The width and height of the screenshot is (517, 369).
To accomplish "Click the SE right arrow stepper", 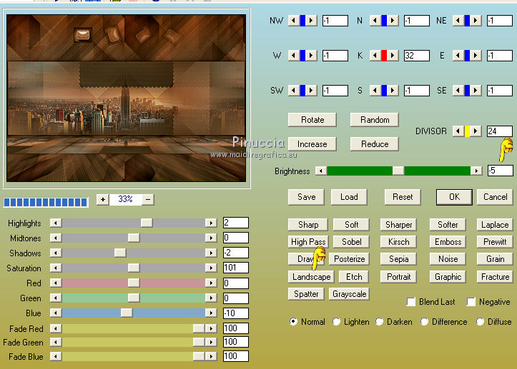I will click(475, 90).
